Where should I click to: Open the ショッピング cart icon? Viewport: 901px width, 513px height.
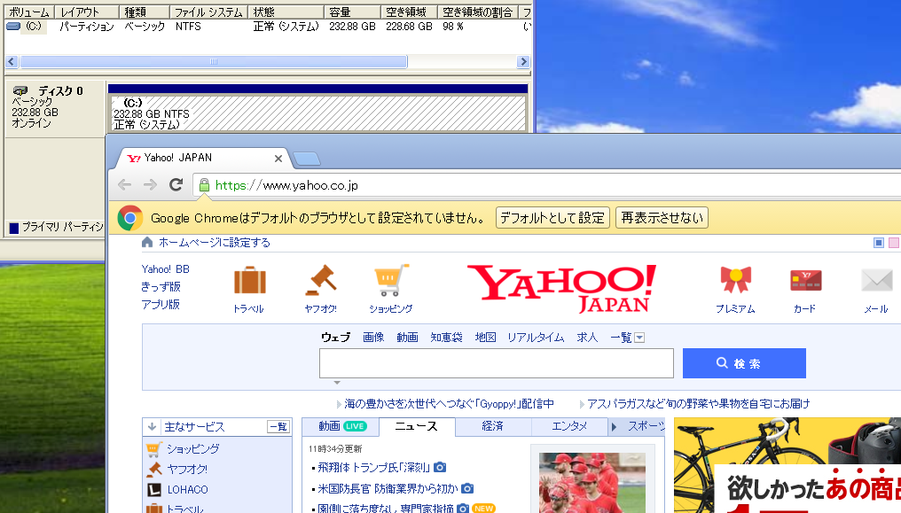[x=391, y=281]
